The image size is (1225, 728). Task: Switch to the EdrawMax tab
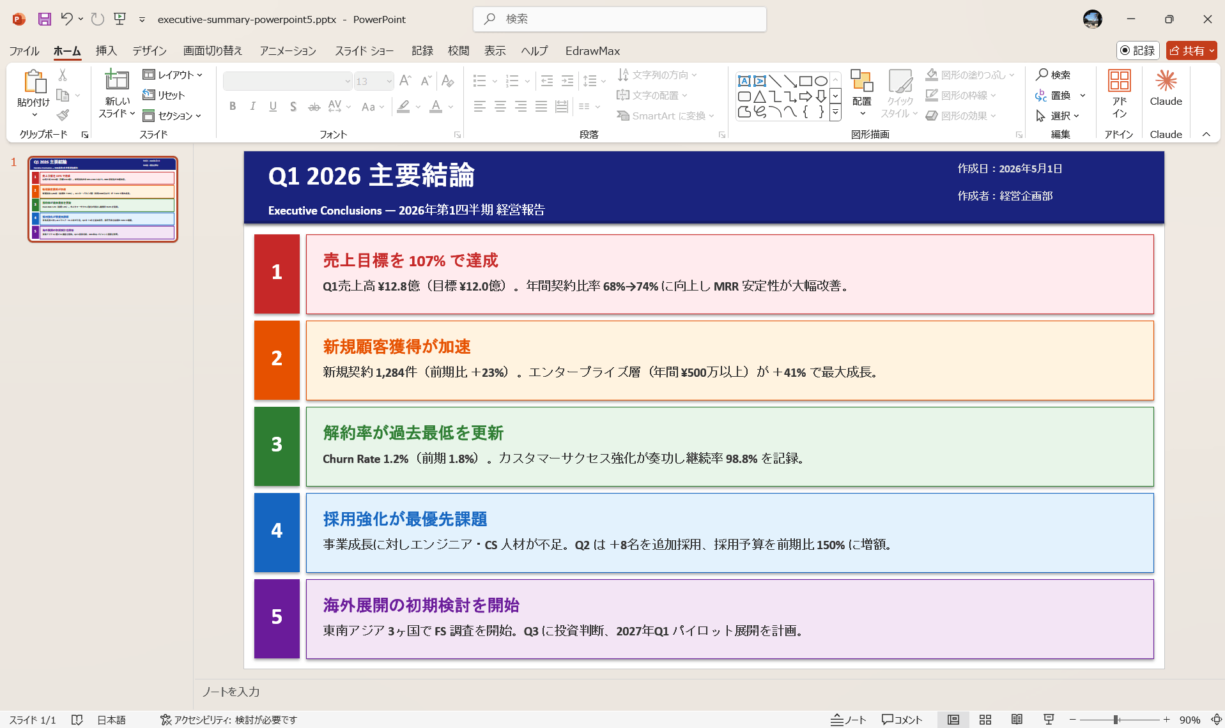click(592, 50)
